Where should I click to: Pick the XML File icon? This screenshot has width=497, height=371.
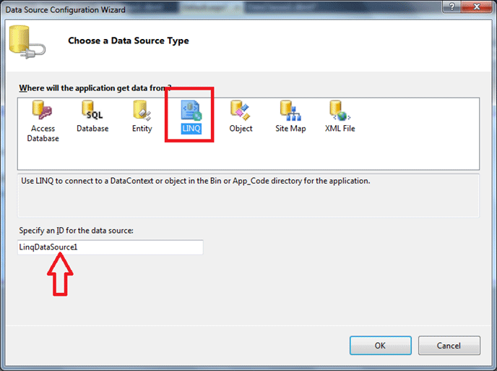340,110
